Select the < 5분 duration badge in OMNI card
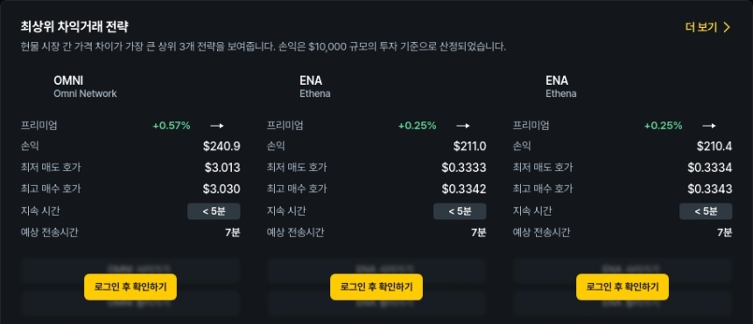Screen dimensions: 753x324 click(214, 211)
